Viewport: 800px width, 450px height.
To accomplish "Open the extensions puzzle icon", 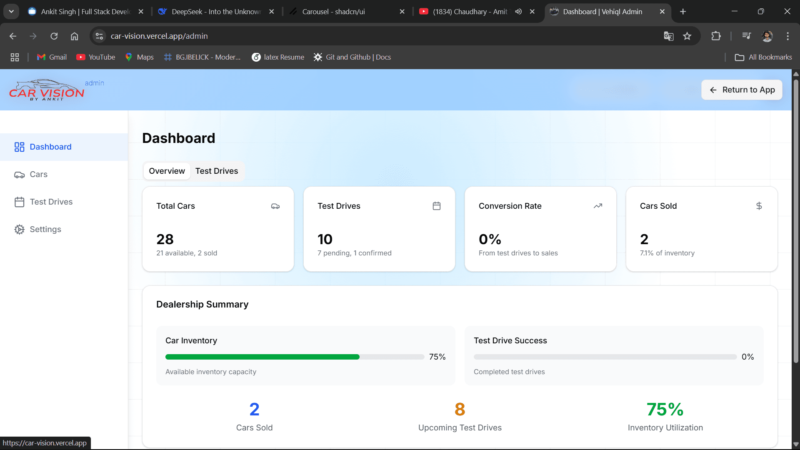I will pos(716,36).
